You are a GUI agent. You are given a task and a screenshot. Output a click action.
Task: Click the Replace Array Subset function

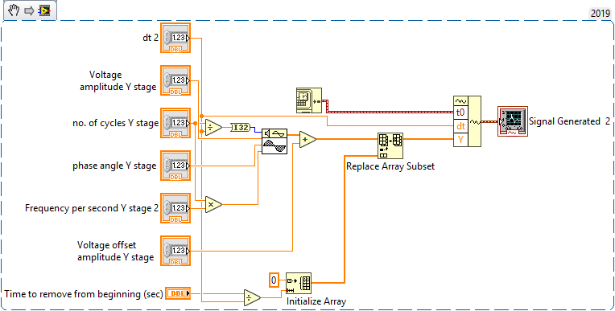390,145
